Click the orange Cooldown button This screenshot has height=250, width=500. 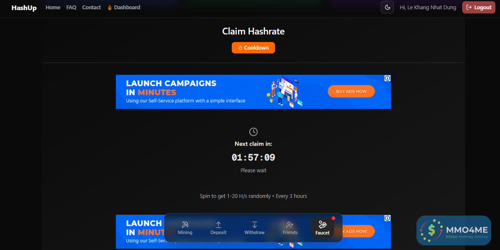coord(253,47)
